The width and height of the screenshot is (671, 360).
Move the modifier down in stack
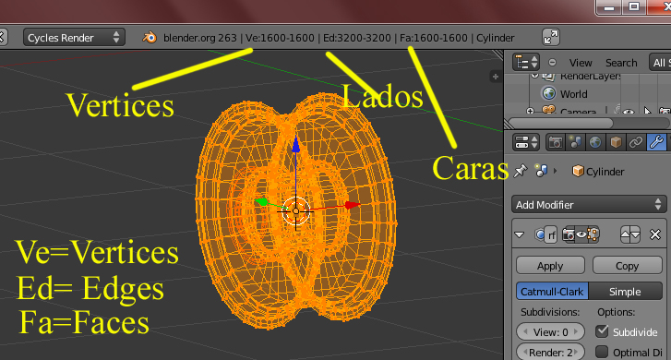pyautogui.click(x=636, y=234)
